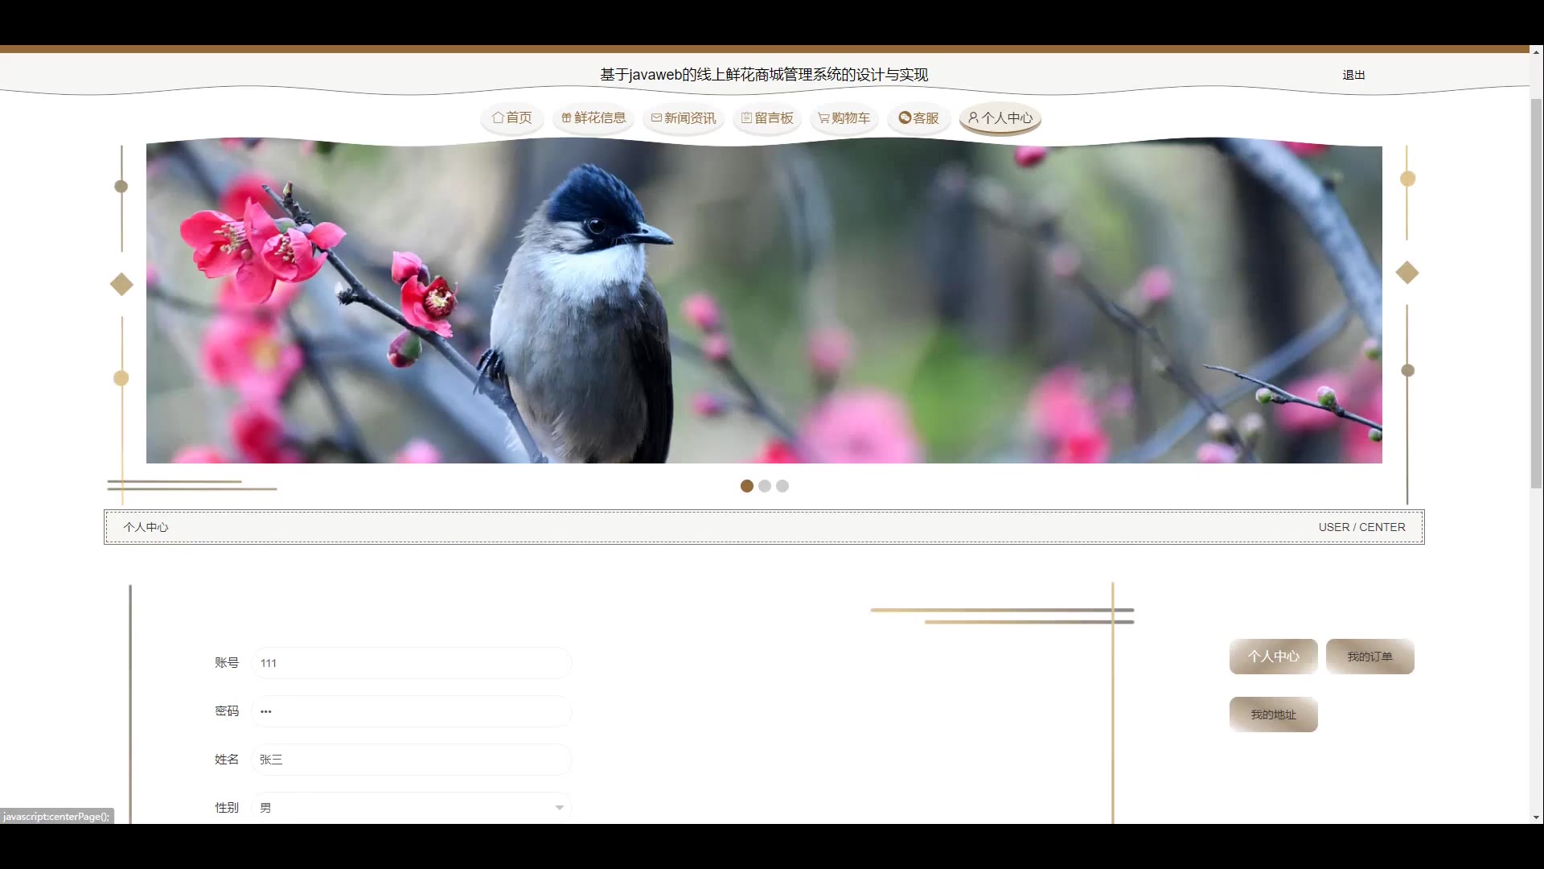Click the scrollbar up arrow
This screenshot has width=1544, height=869.
click(x=1536, y=51)
